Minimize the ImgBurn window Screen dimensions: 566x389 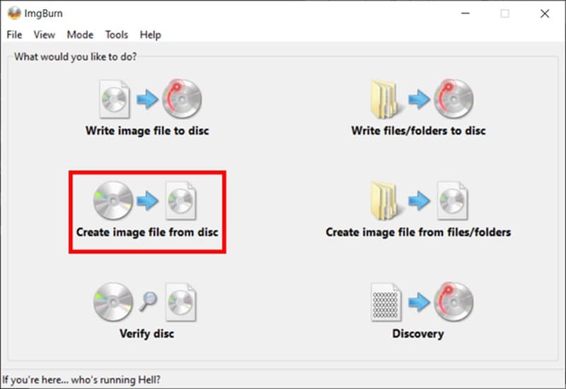click(465, 13)
